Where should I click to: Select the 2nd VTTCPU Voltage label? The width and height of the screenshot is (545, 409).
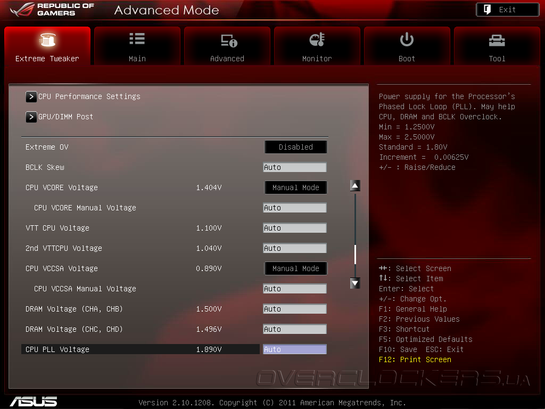[64, 248]
